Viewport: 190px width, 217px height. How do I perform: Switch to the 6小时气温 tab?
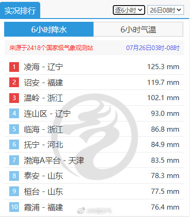click(138, 29)
